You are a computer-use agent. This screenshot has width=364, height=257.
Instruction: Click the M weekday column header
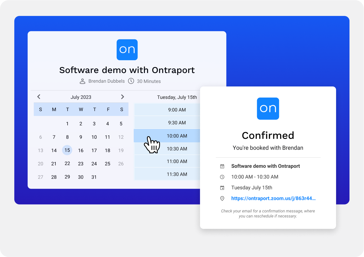(x=54, y=110)
